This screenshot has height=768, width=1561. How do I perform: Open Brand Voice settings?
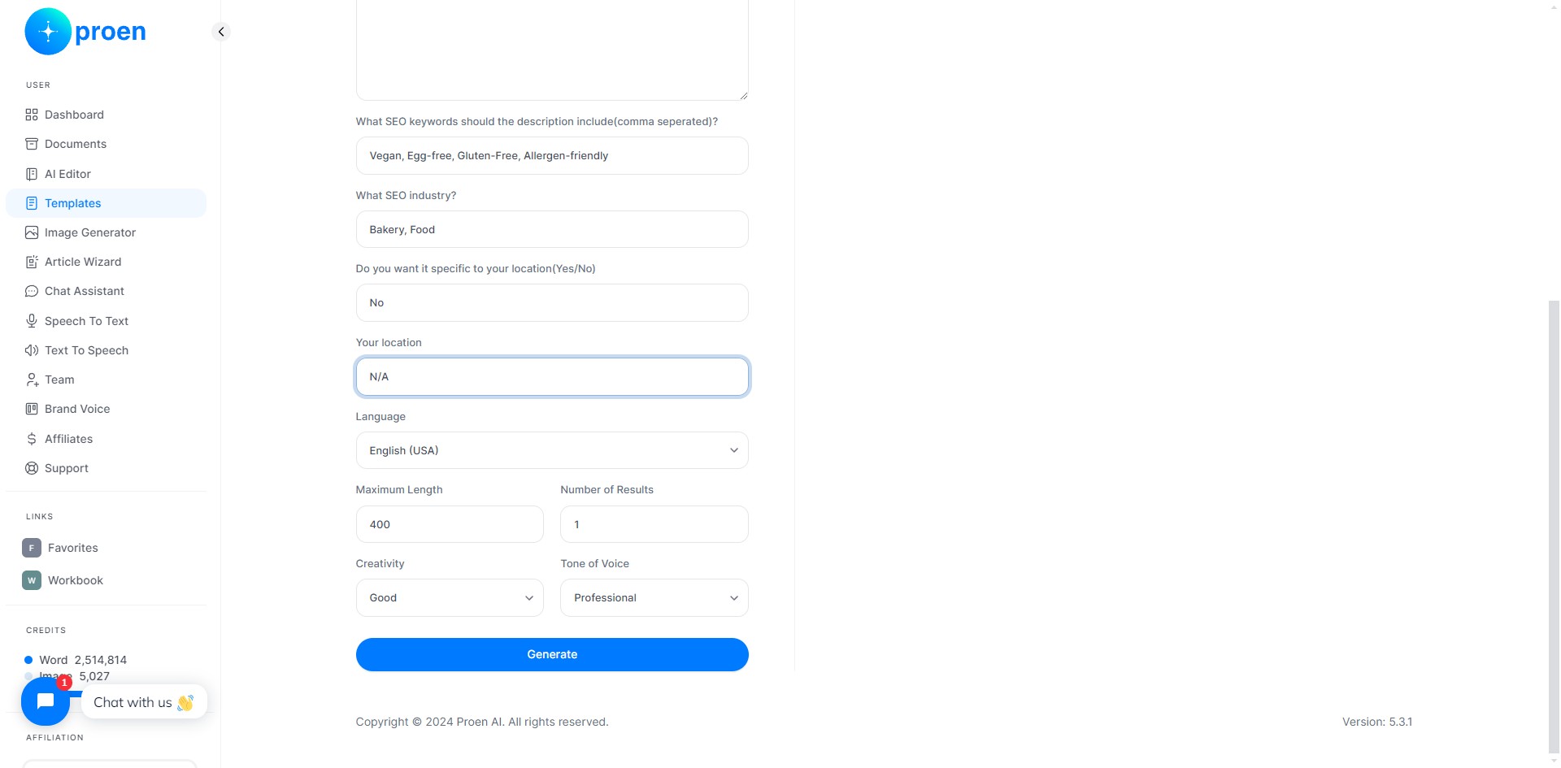106,409
